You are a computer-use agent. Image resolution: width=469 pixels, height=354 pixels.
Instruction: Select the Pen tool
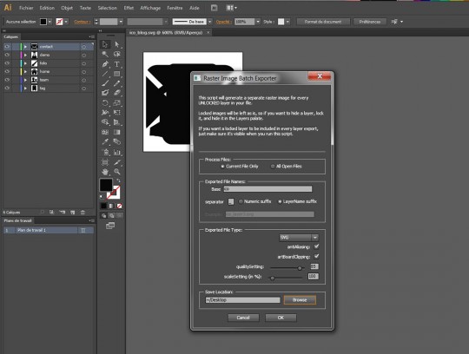point(105,64)
